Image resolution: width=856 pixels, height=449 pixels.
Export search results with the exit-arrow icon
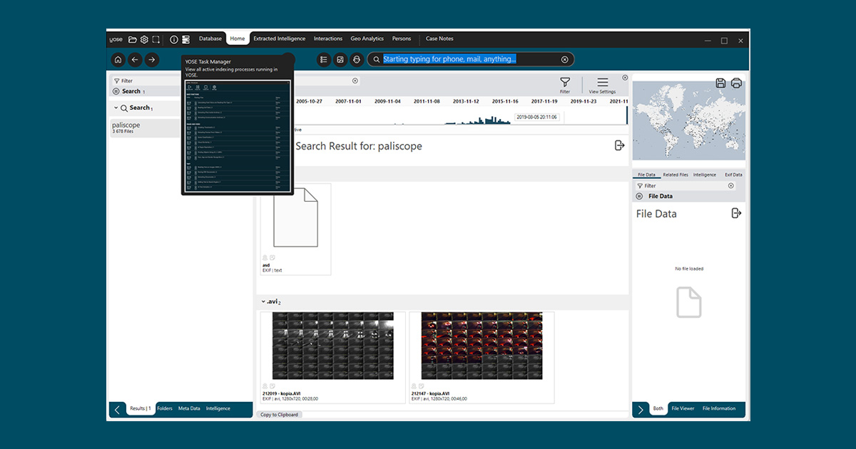coord(619,145)
